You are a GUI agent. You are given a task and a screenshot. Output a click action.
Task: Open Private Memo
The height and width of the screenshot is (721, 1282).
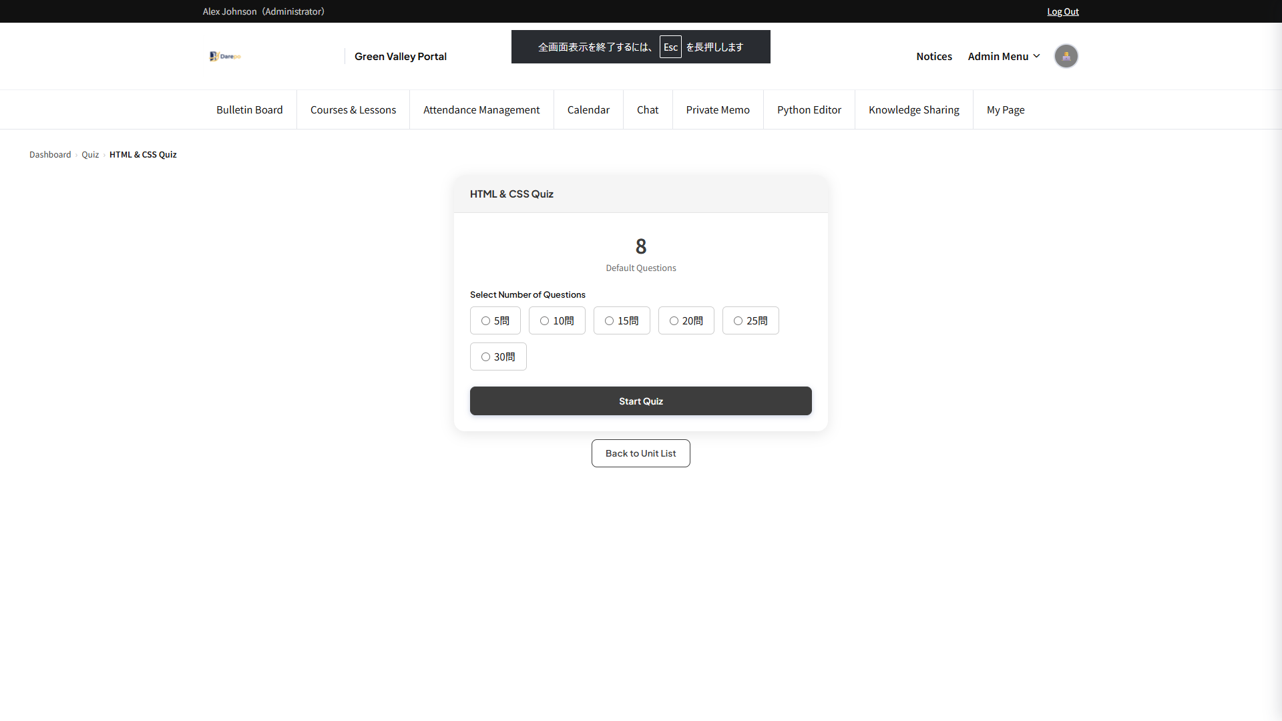point(718,109)
